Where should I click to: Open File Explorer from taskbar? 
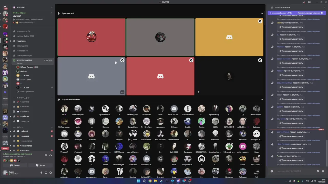point(156,181)
